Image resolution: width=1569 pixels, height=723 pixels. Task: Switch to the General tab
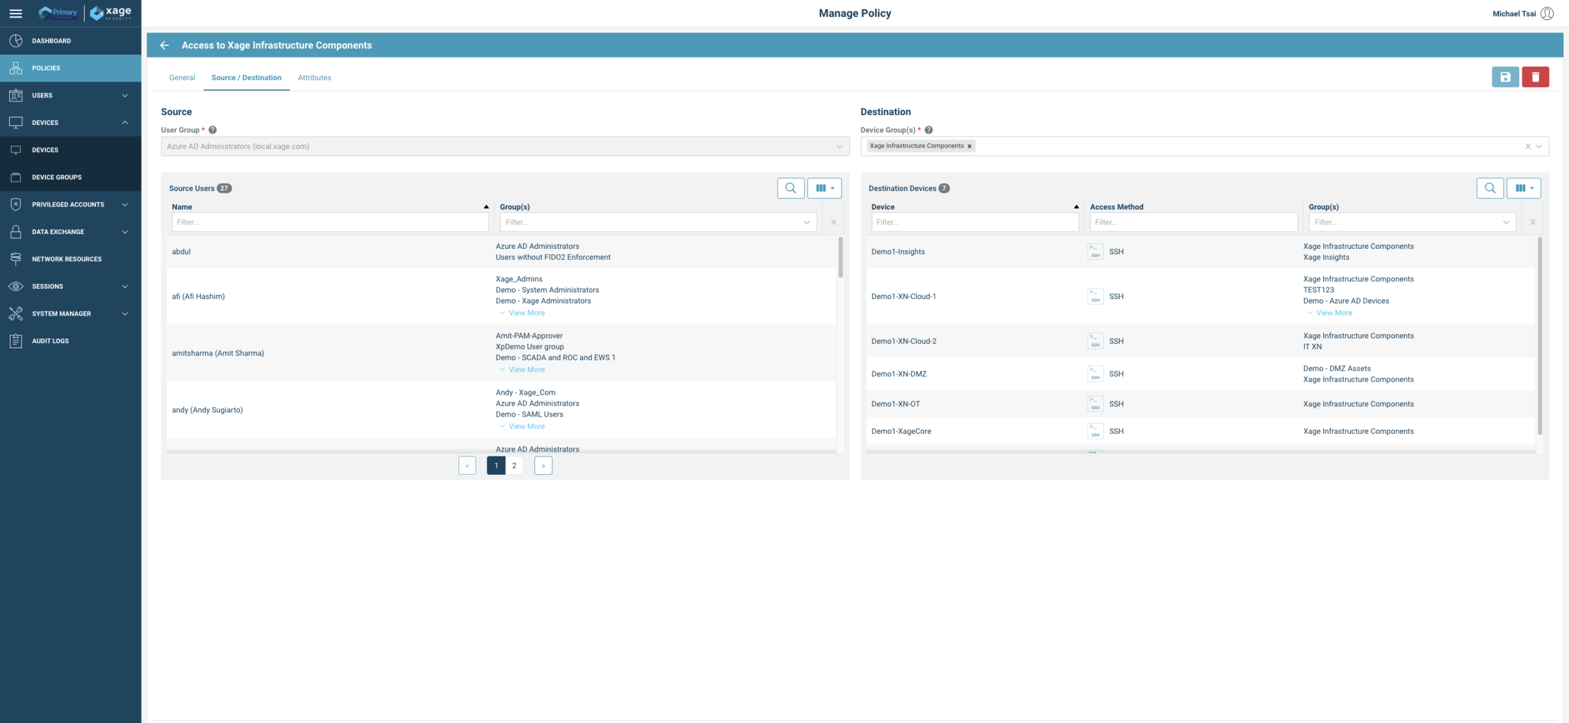click(182, 78)
